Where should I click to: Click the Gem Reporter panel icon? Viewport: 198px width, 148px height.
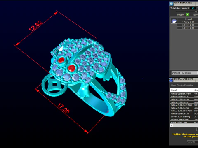click(x=171, y=4)
